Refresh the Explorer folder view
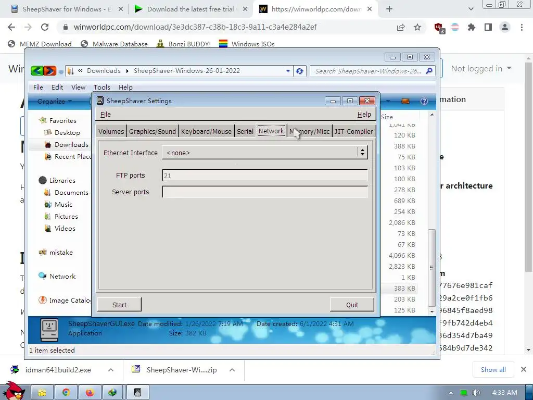The image size is (533, 400). coord(299,71)
